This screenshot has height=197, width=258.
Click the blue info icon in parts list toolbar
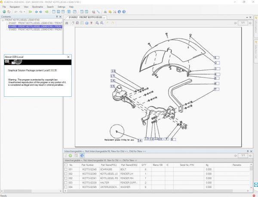[82, 155]
